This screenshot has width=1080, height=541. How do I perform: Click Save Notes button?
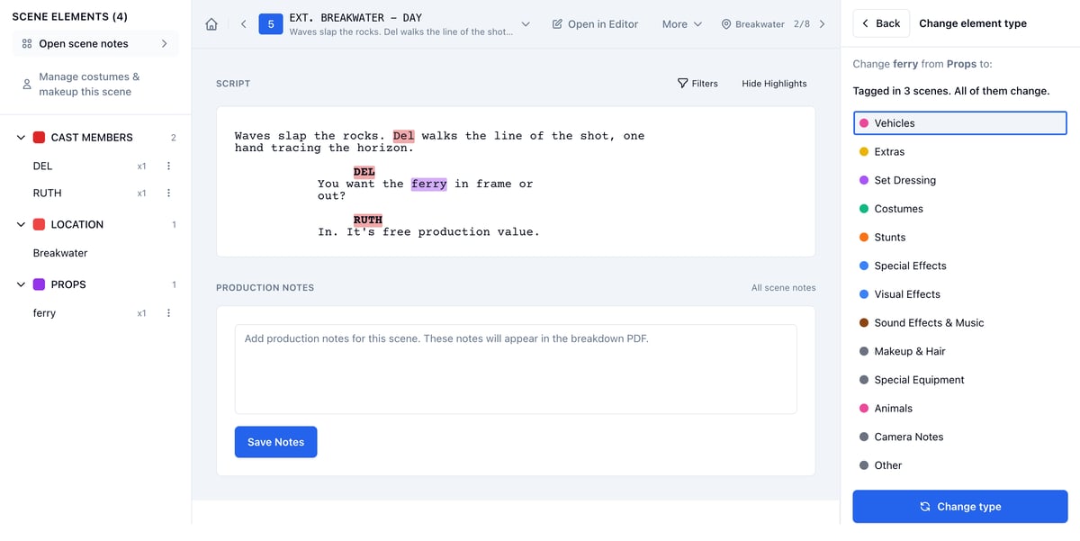(x=276, y=442)
